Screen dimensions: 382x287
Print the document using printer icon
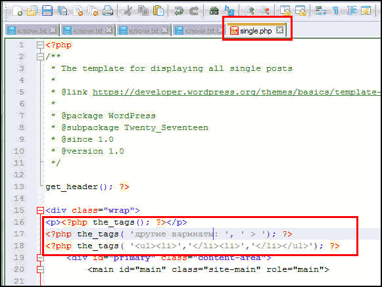[108, 11]
